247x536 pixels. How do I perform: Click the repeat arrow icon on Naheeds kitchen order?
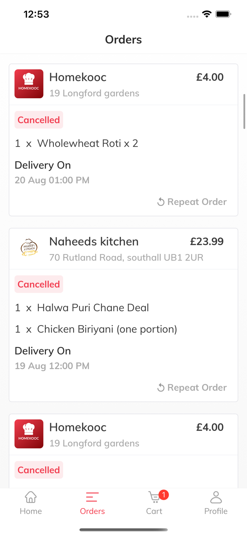click(161, 387)
